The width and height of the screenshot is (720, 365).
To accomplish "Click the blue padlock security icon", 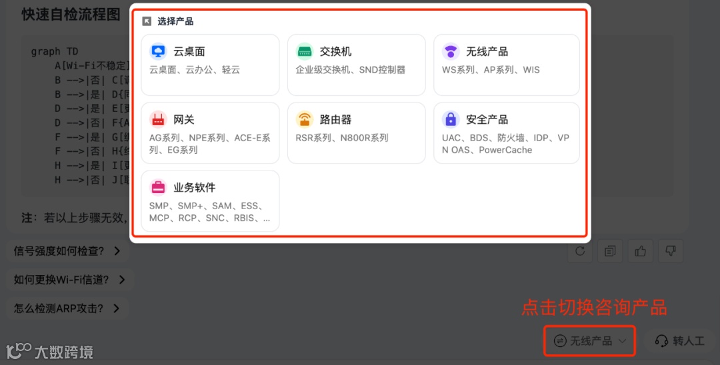I will 451,120.
